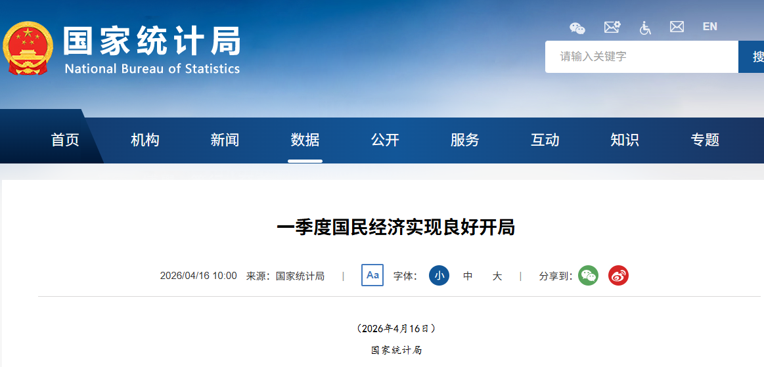The width and height of the screenshot is (764, 367).
Task: Click source text 来源：国家统计局
Action: (x=285, y=276)
